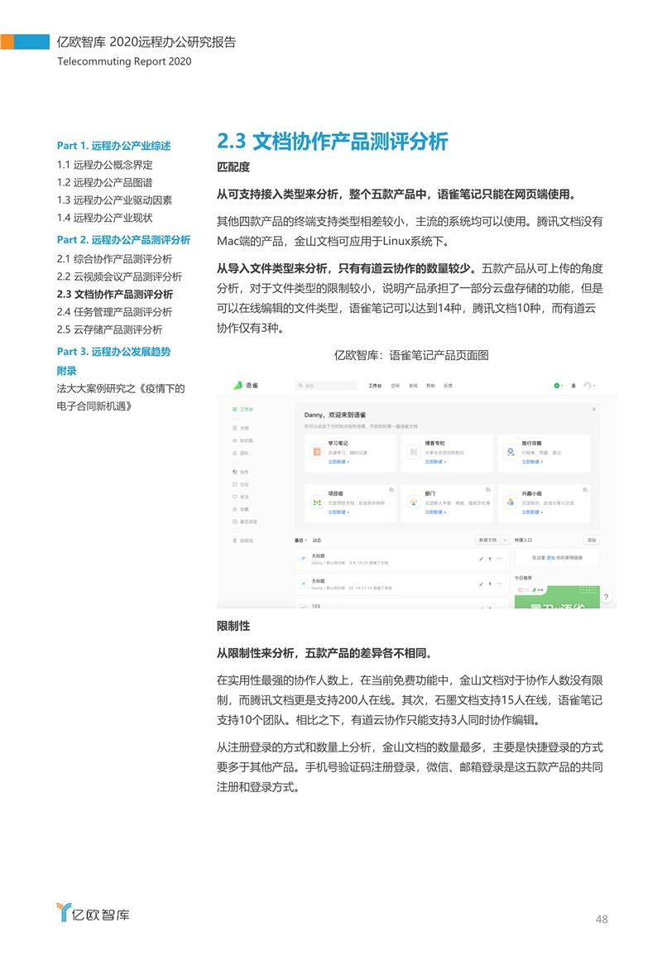Click 立即新建 link under 博客专栏
Viewport: 662px width, 956px height.
[x=436, y=462]
